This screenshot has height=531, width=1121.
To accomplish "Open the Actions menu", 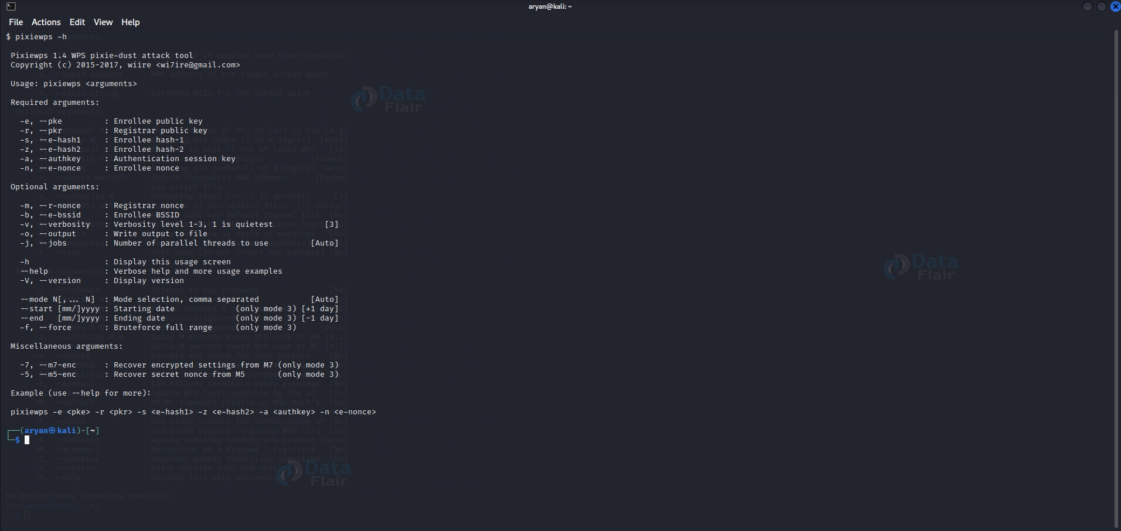I will coord(46,22).
